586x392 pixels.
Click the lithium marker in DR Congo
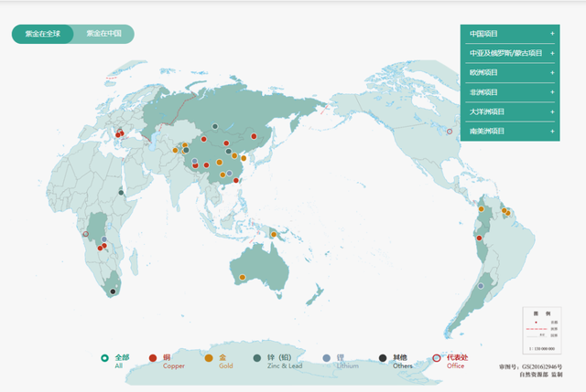(x=103, y=239)
